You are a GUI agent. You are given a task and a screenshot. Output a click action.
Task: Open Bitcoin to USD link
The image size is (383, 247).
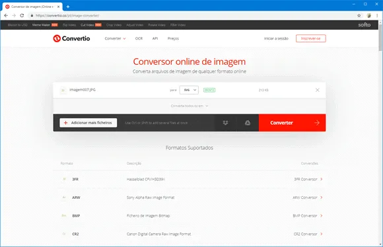(18, 25)
